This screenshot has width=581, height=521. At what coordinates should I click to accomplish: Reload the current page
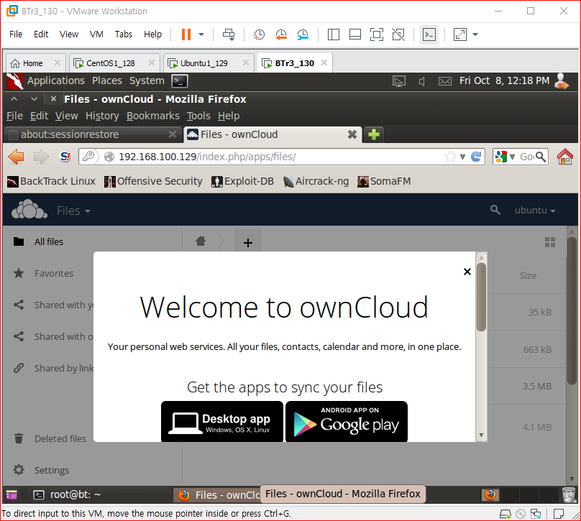tap(476, 157)
